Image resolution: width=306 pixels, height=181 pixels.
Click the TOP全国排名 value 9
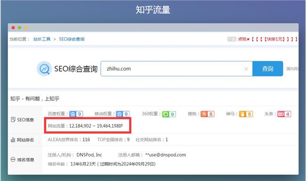[128, 140]
